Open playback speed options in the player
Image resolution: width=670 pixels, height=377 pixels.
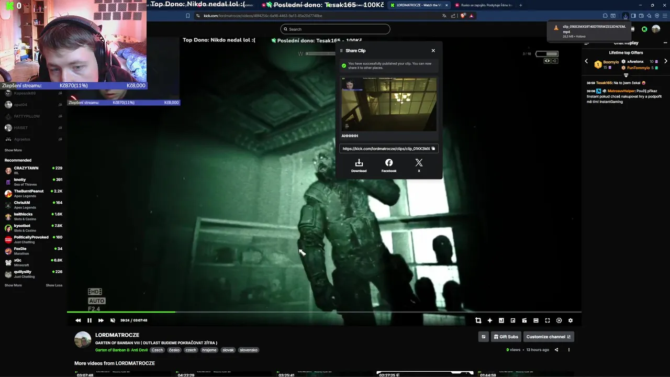[559, 320]
